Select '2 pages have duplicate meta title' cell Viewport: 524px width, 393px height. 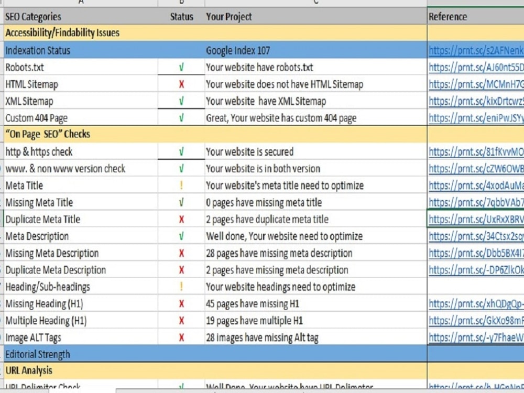coord(316,219)
